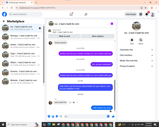
Task: Open Gilbert 2 bed 2 bath conversation
Action: (21, 64)
